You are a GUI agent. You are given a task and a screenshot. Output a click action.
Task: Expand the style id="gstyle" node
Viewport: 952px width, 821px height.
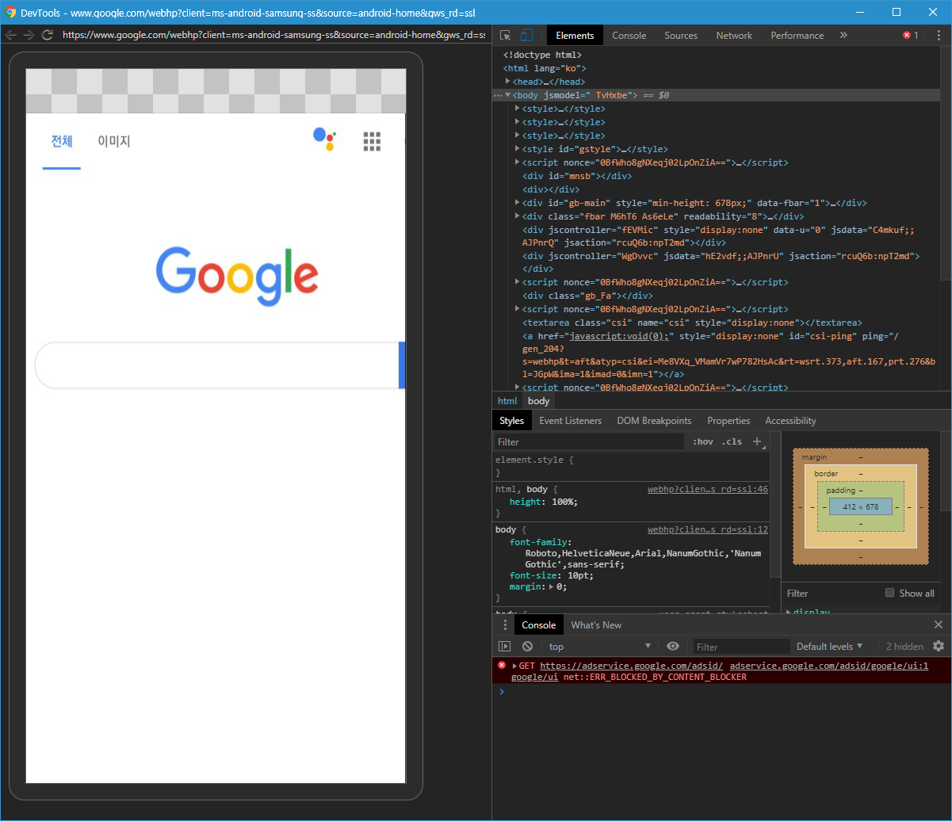click(x=518, y=149)
